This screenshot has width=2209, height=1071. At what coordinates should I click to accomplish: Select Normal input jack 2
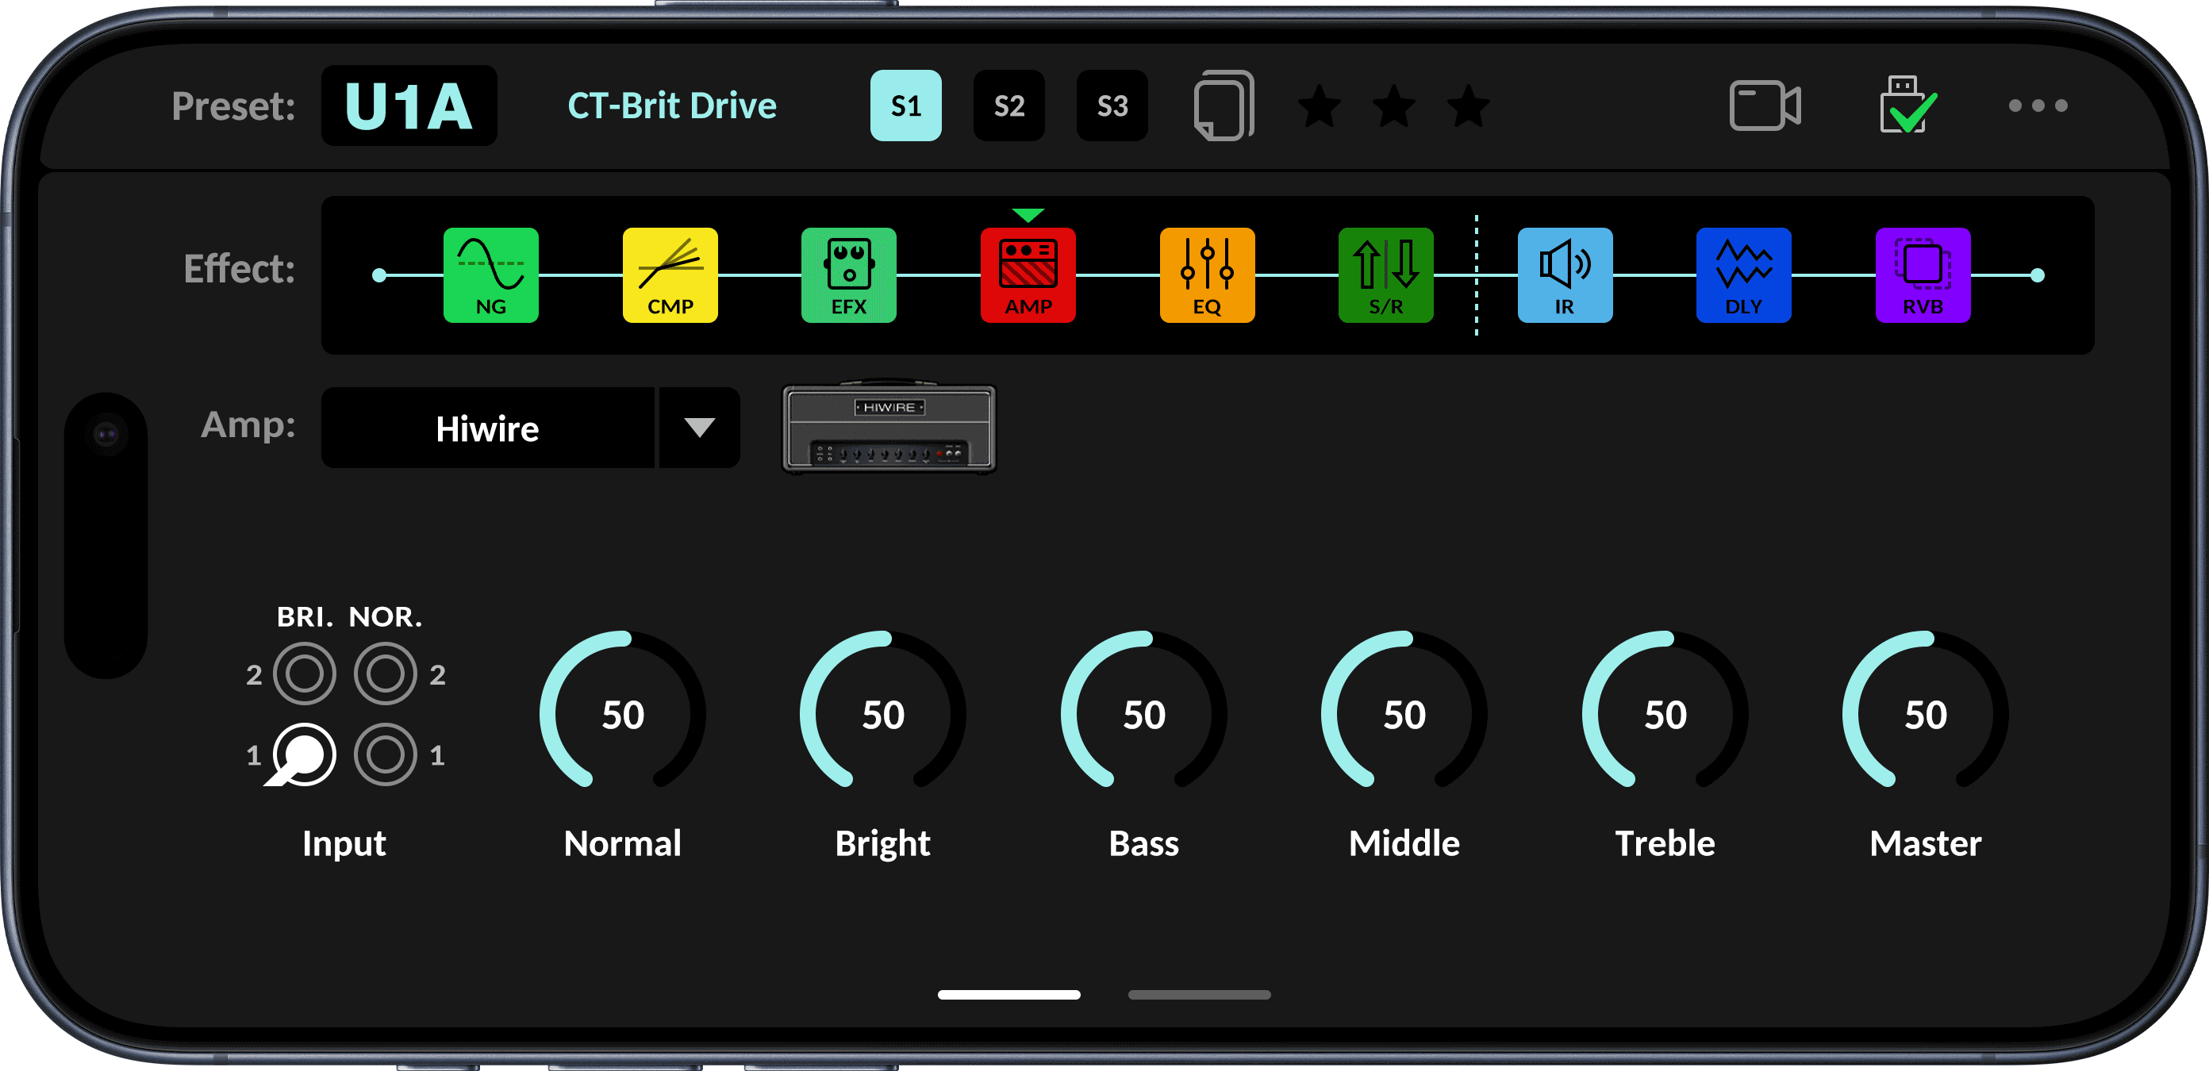coord(385,674)
